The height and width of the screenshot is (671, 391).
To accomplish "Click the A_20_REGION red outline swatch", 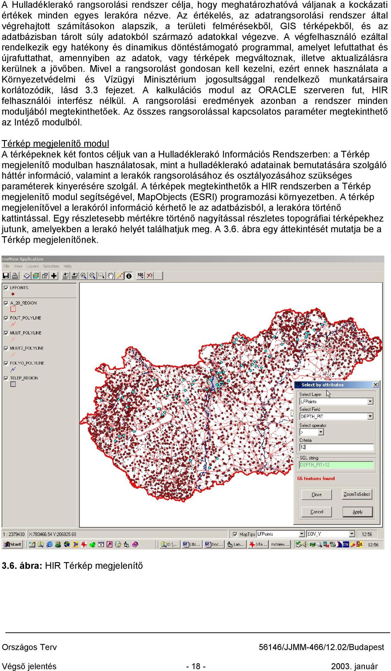I will (x=13, y=309).
